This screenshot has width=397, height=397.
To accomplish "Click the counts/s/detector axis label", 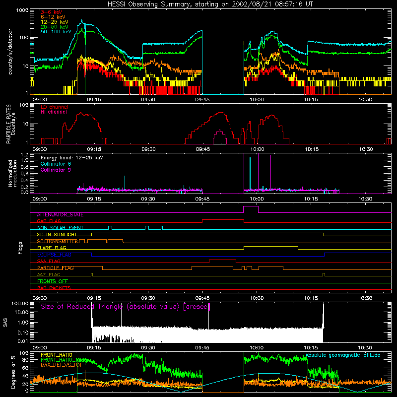I will click(10, 52).
